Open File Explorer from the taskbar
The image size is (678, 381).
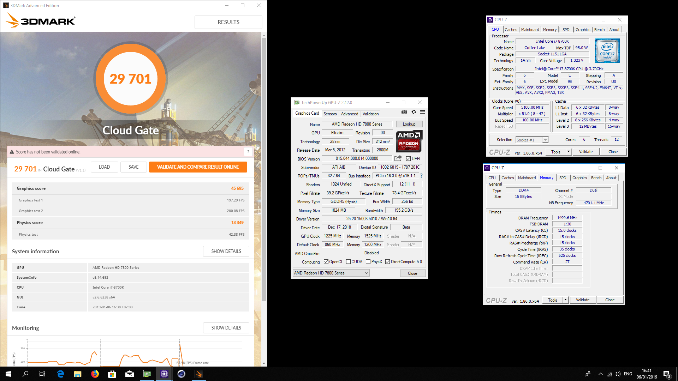[x=78, y=374]
